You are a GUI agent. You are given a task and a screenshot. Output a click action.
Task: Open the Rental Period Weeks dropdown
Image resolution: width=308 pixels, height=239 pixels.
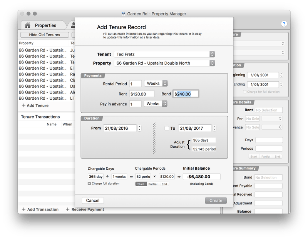pos(156,84)
